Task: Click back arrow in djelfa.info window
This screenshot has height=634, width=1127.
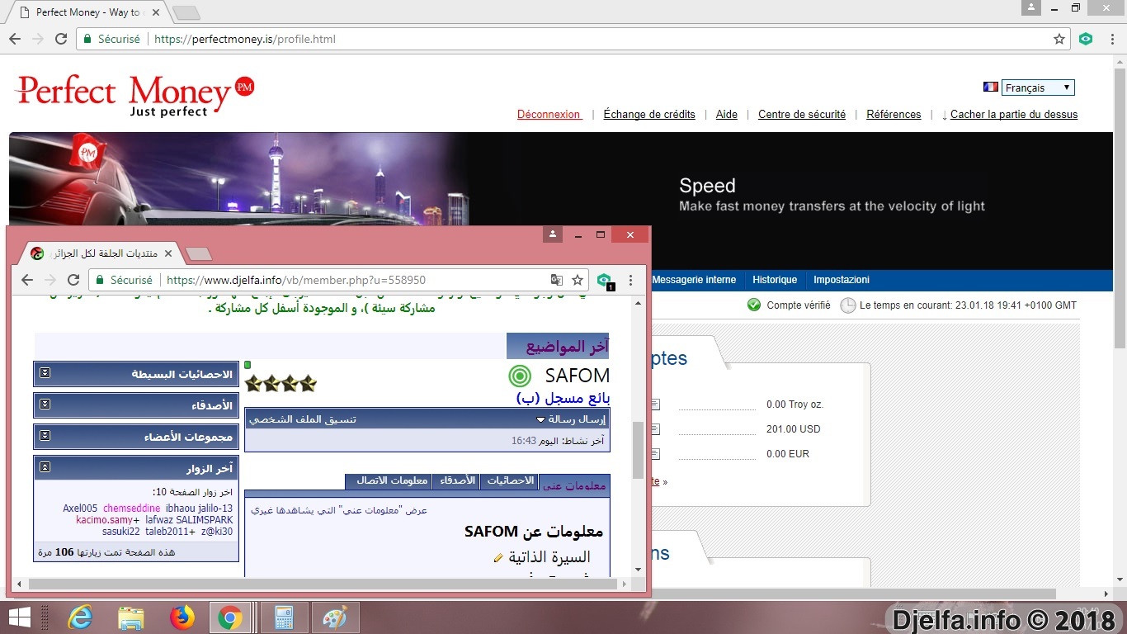Action: (27, 280)
